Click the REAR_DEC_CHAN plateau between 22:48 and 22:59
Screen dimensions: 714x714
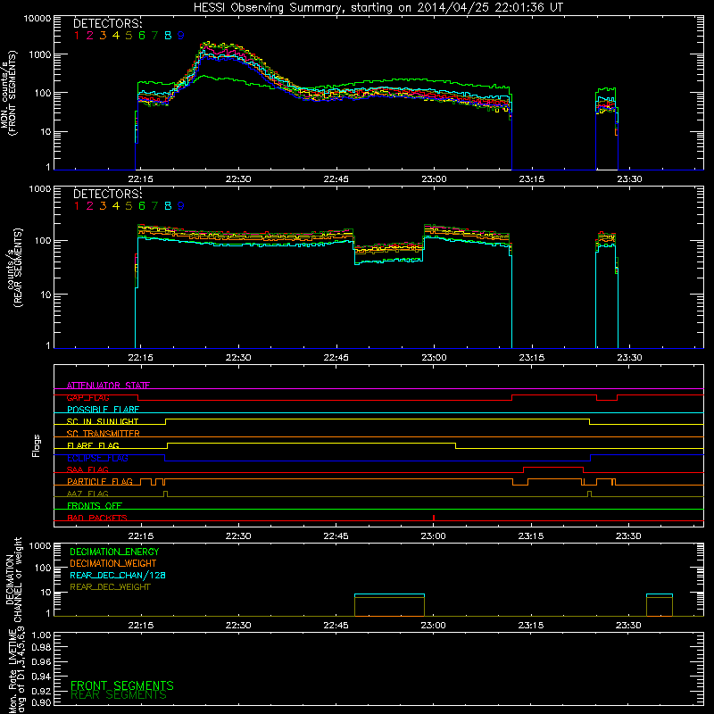click(x=389, y=594)
